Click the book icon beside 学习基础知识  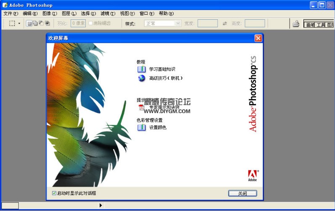tap(141, 69)
